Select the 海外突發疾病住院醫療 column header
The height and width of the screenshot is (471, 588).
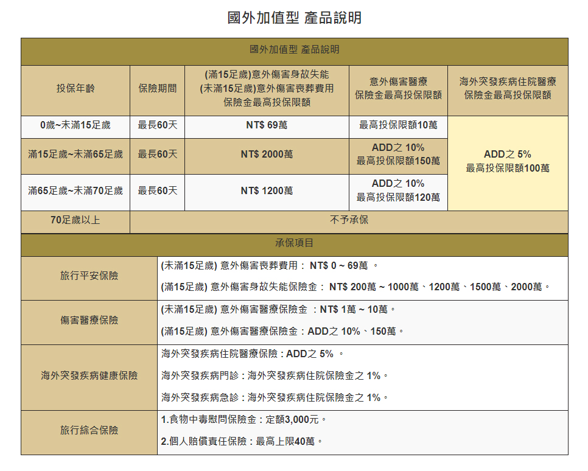pyautogui.click(x=507, y=88)
